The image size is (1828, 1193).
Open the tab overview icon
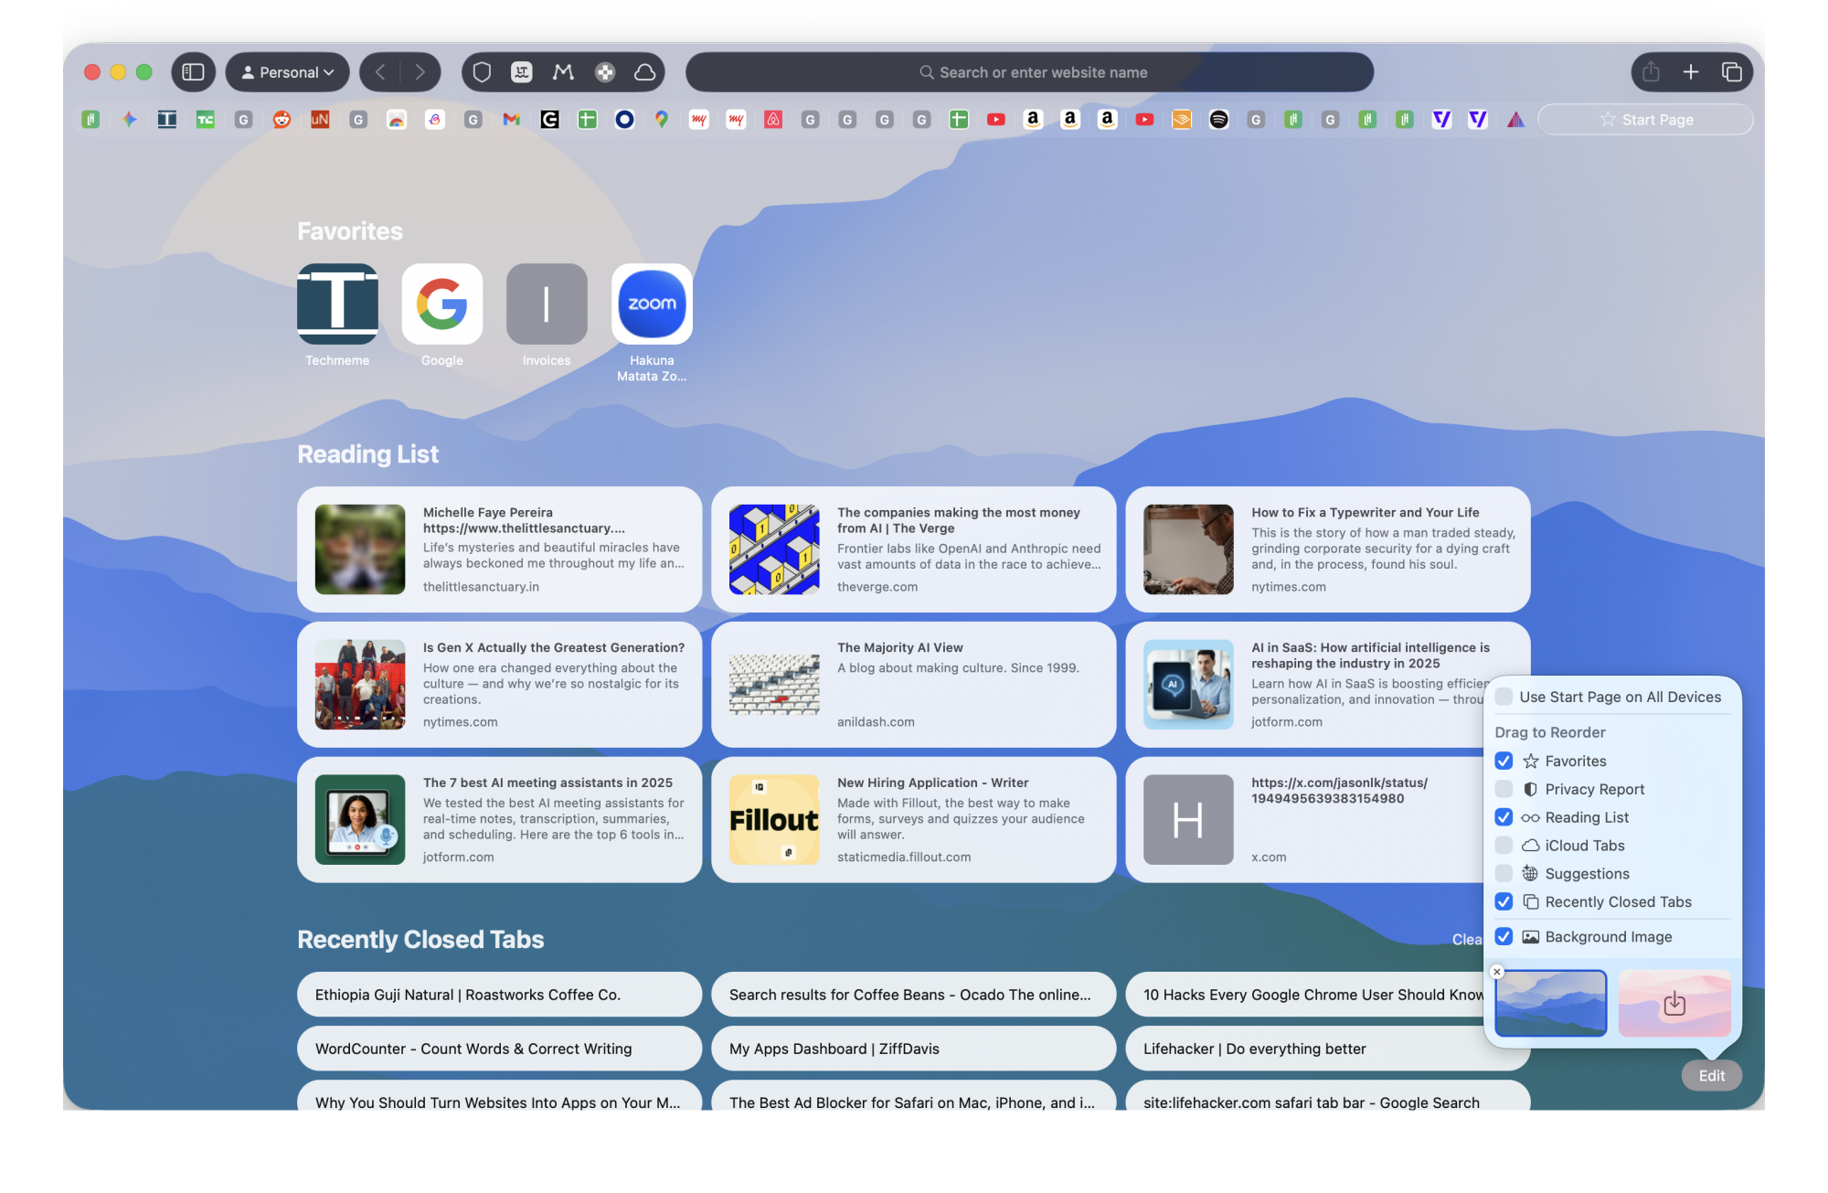point(1732,71)
